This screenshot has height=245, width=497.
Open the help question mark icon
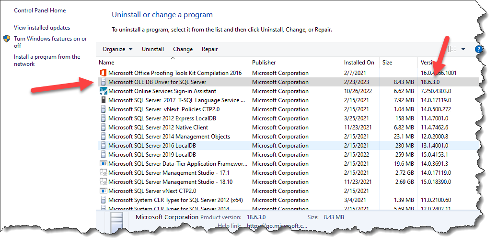point(478,49)
